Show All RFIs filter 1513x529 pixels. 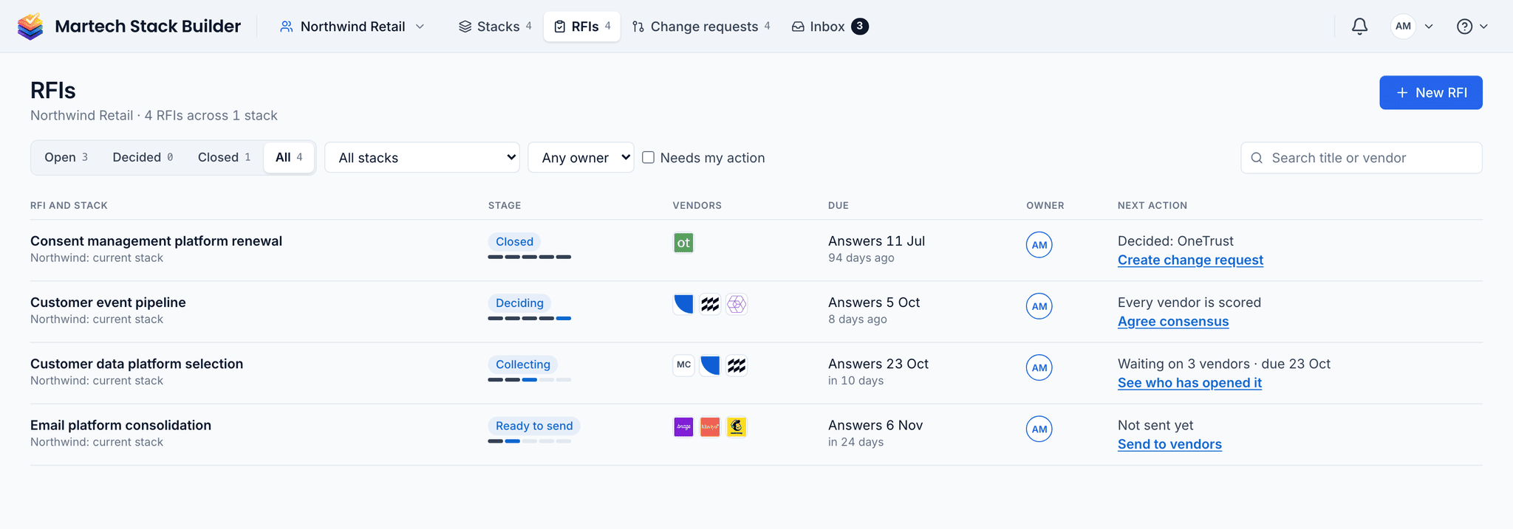(289, 157)
